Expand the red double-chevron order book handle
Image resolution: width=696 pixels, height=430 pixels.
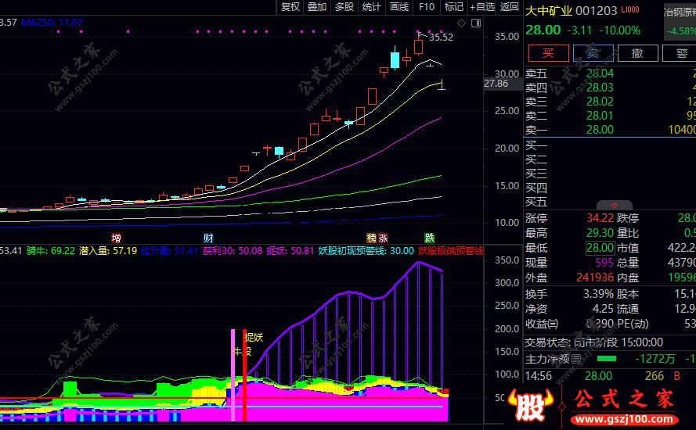click(x=615, y=206)
